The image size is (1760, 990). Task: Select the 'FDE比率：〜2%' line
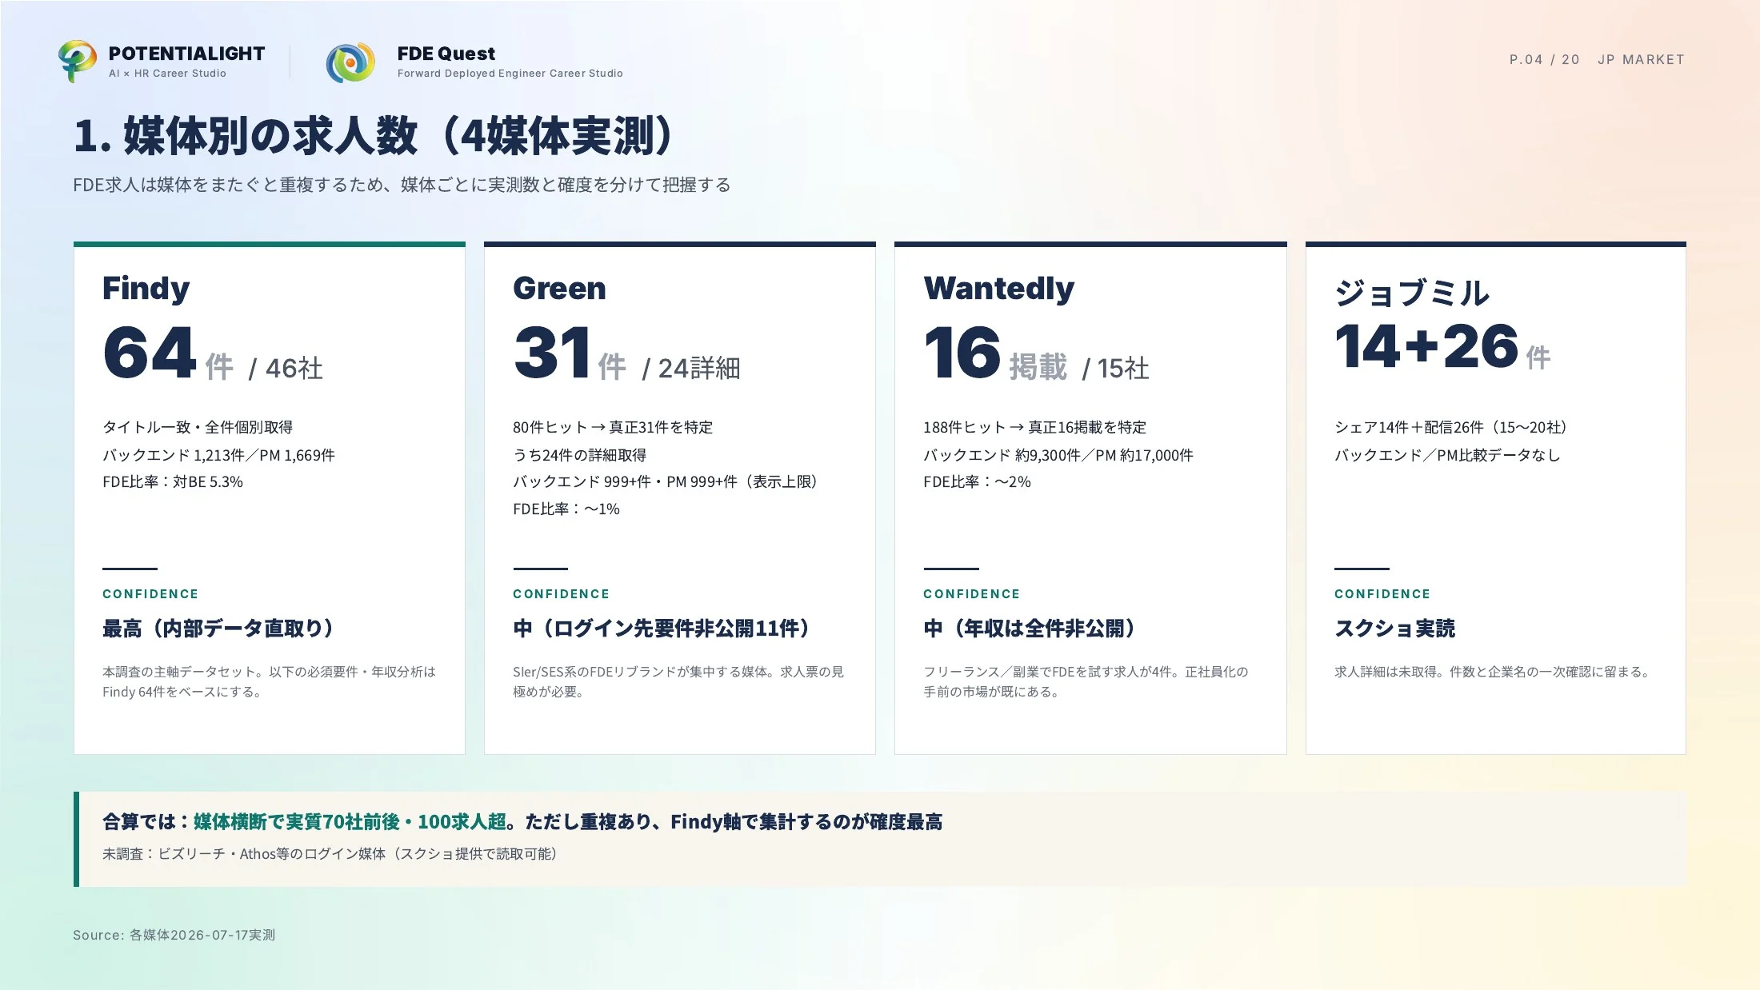coord(977,481)
